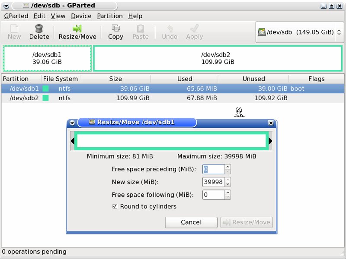Open the Resize/Move dialog window menu arrow
The image size is (346, 259).
tap(72, 123)
